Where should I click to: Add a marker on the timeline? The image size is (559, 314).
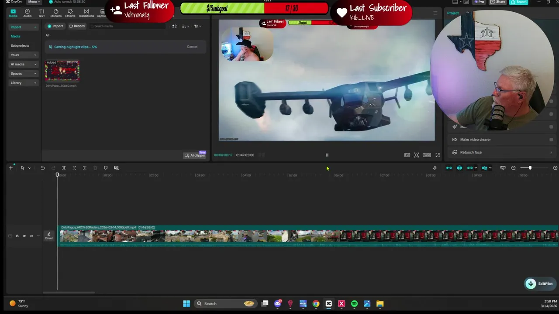[x=106, y=168]
